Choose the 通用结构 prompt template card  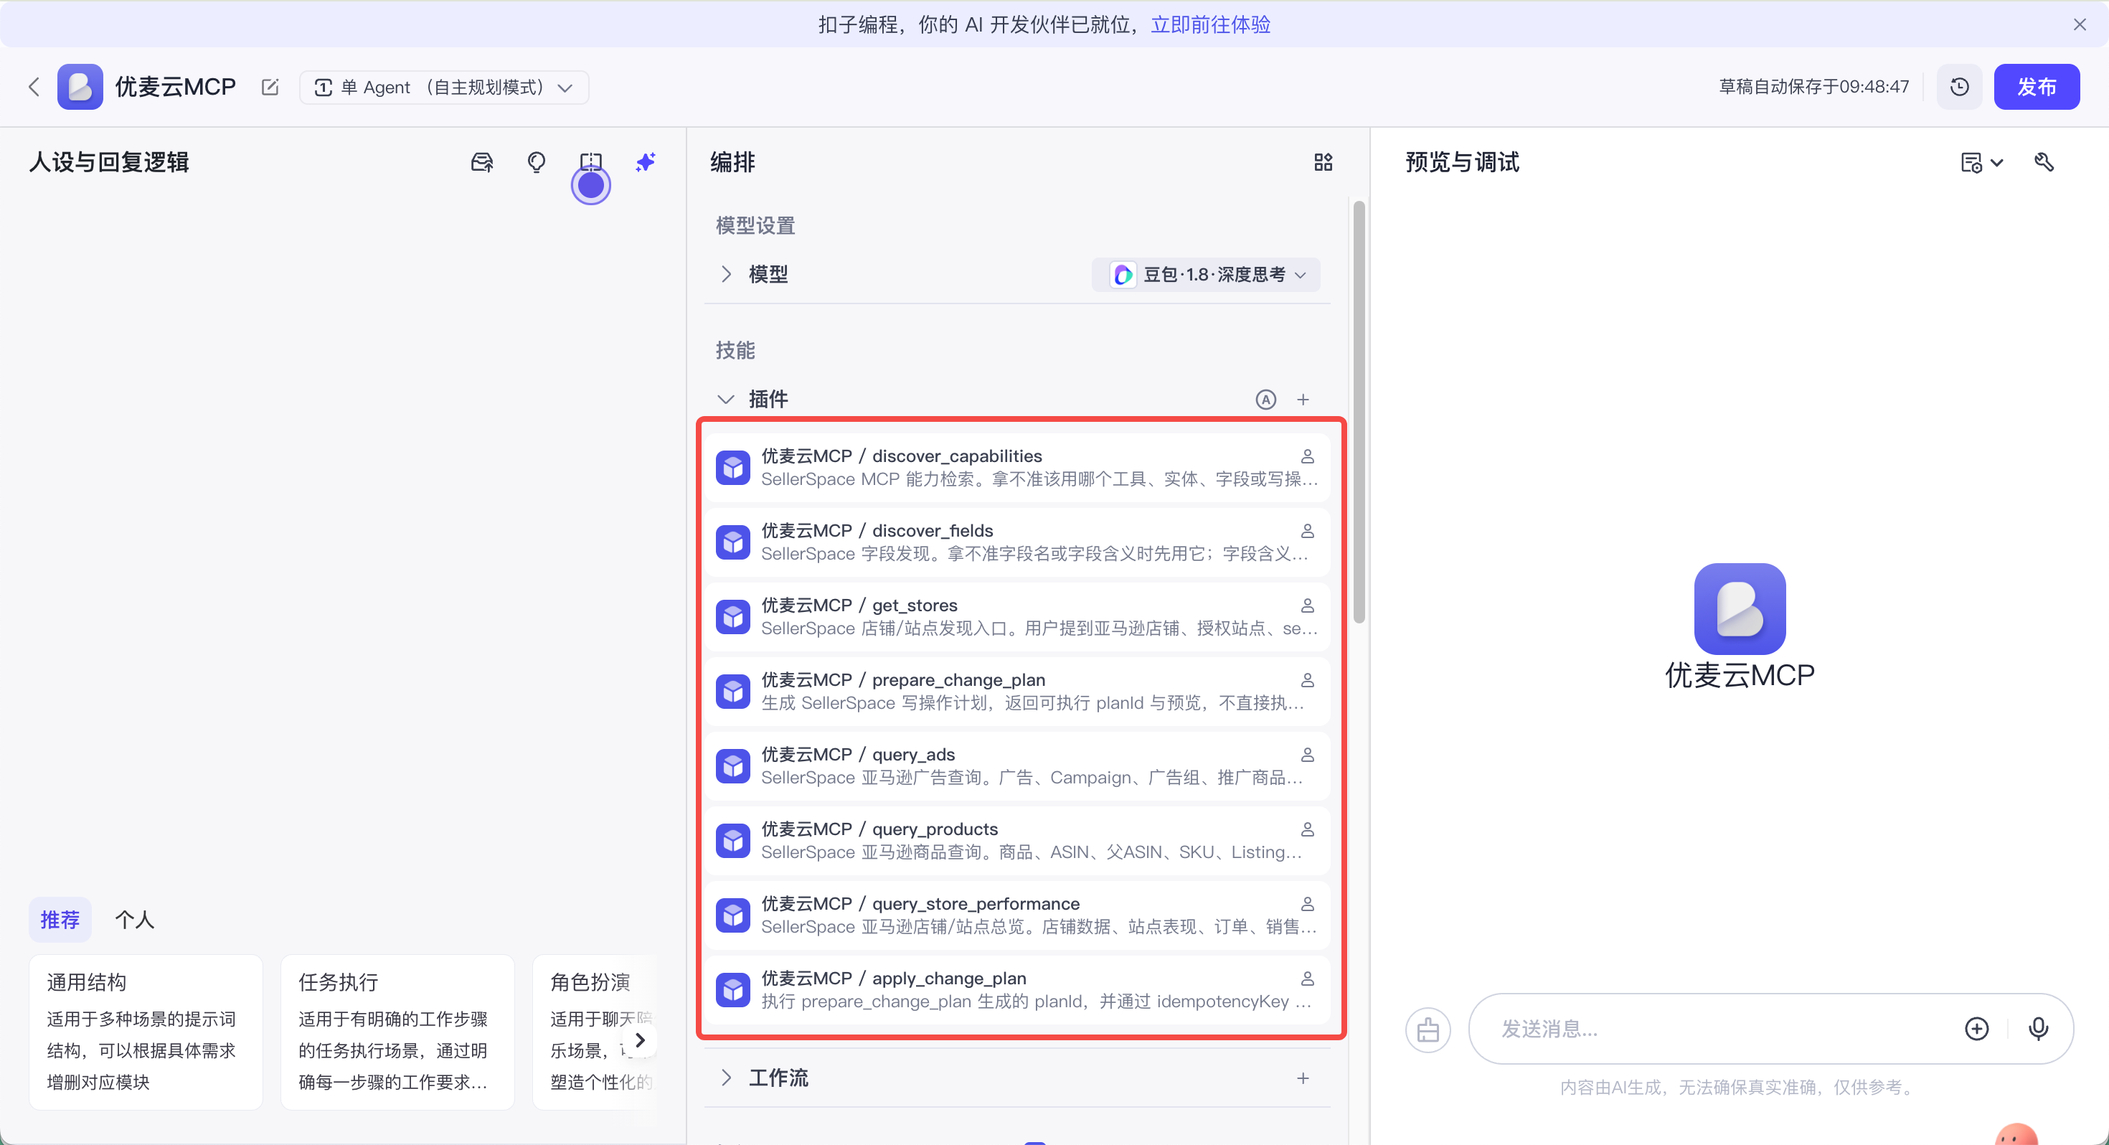click(146, 1032)
